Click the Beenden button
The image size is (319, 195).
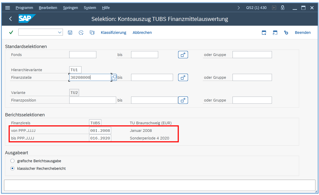303,32
